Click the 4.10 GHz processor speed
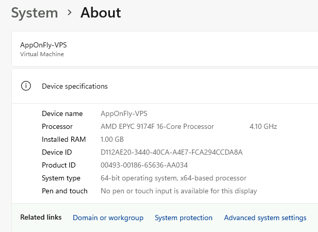This screenshot has height=232, width=318. pyautogui.click(x=263, y=126)
